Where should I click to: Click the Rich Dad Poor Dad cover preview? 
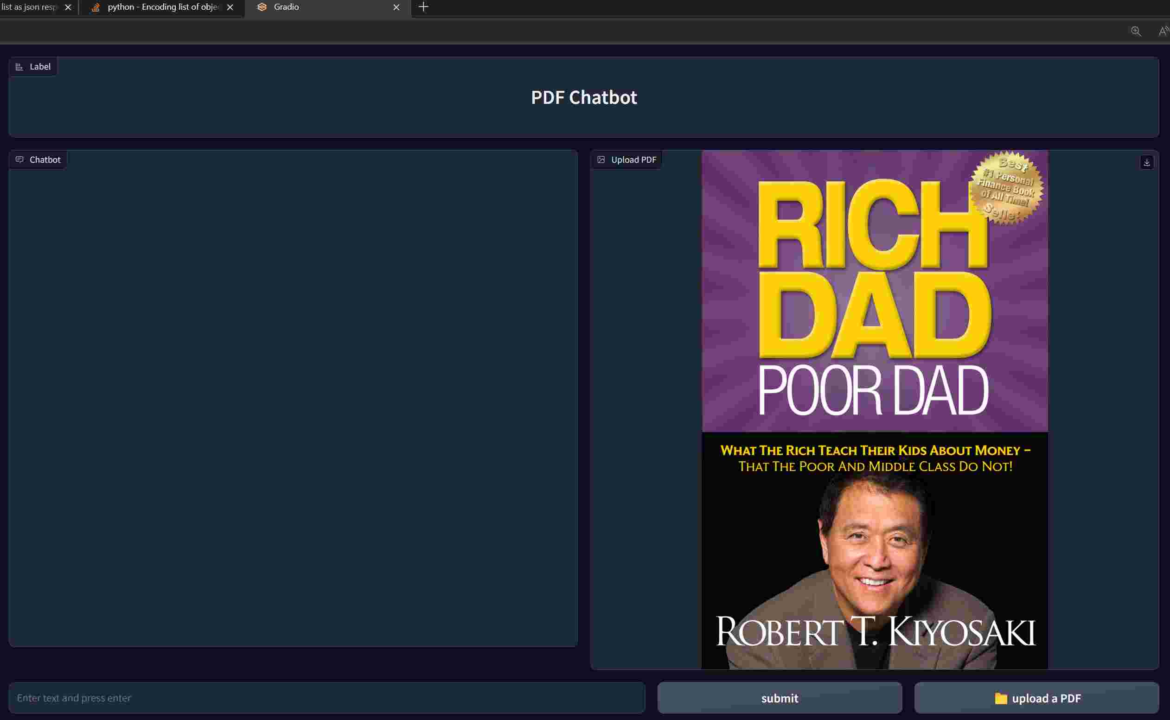click(x=875, y=410)
